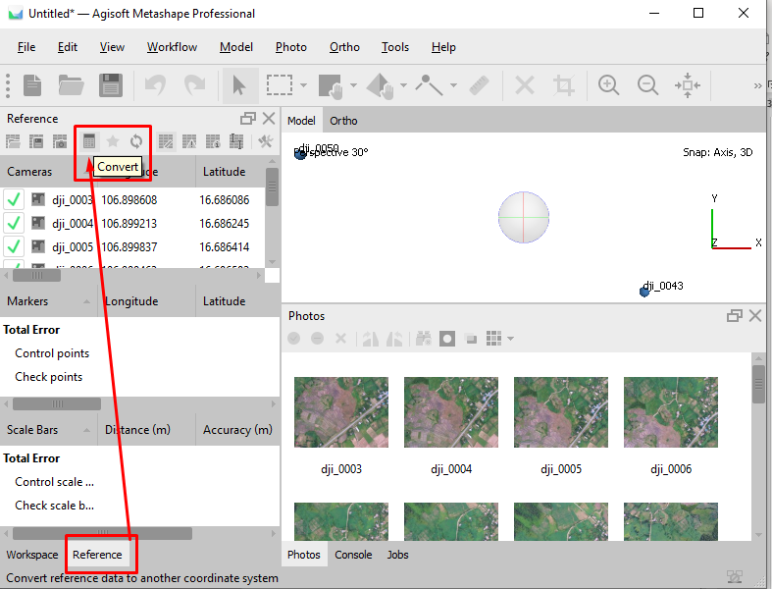772x589 pixels.
Task: Switch to the Console tab
Action: (x=353, y=555)
